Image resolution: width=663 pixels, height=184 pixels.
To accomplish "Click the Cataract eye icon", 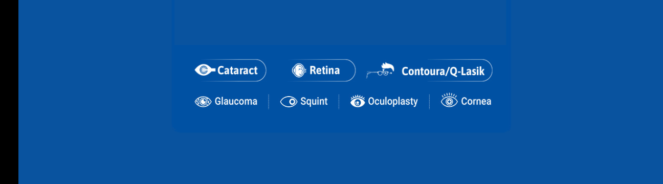I will coord(205,70).
